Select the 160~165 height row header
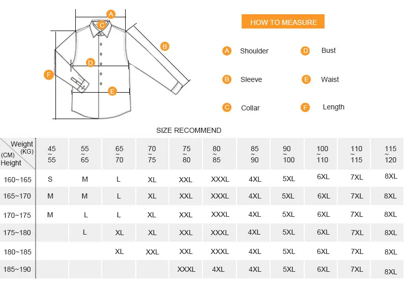 [x=17, y=180]
